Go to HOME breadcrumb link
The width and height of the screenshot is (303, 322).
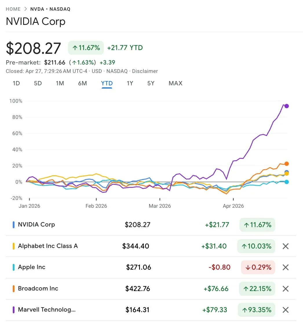tap(13, 9)
